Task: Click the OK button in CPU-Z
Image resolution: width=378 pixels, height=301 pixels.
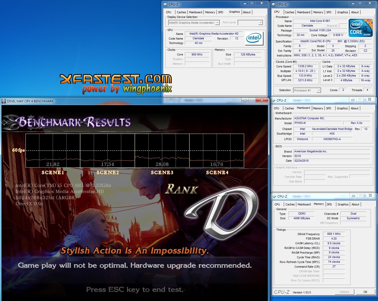Action: point(365,292)
